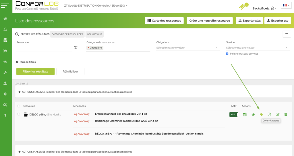Click the calendar icon in Actions column
Viewport: 294px width, 156px height.
coord(245,115)
